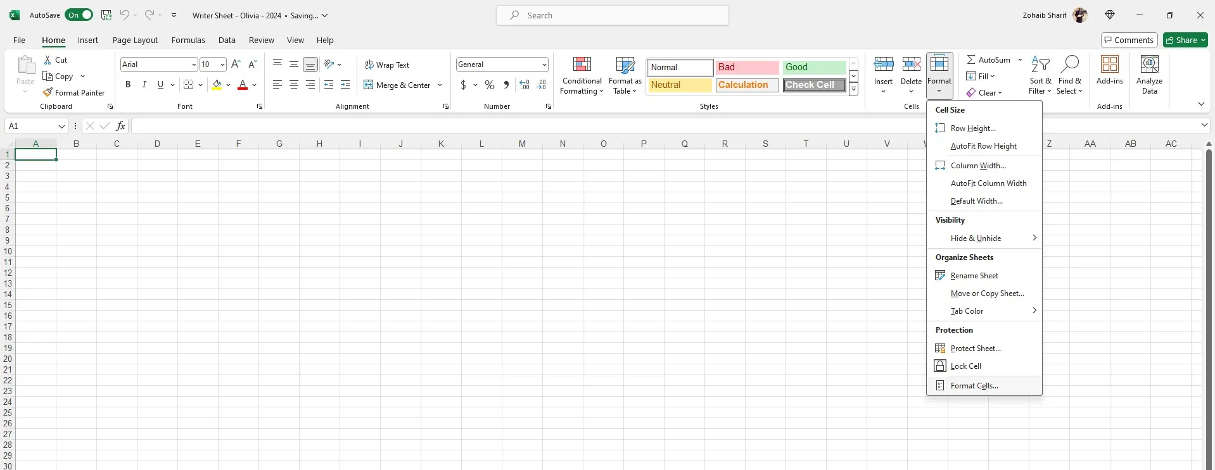This screenshot has height=470, width=1215.
Task: Click Decrease Decimal icon
Action: point(541,85)
